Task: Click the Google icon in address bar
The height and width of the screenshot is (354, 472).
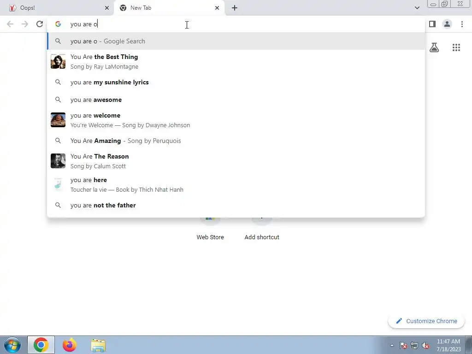Action: (58, 24)
